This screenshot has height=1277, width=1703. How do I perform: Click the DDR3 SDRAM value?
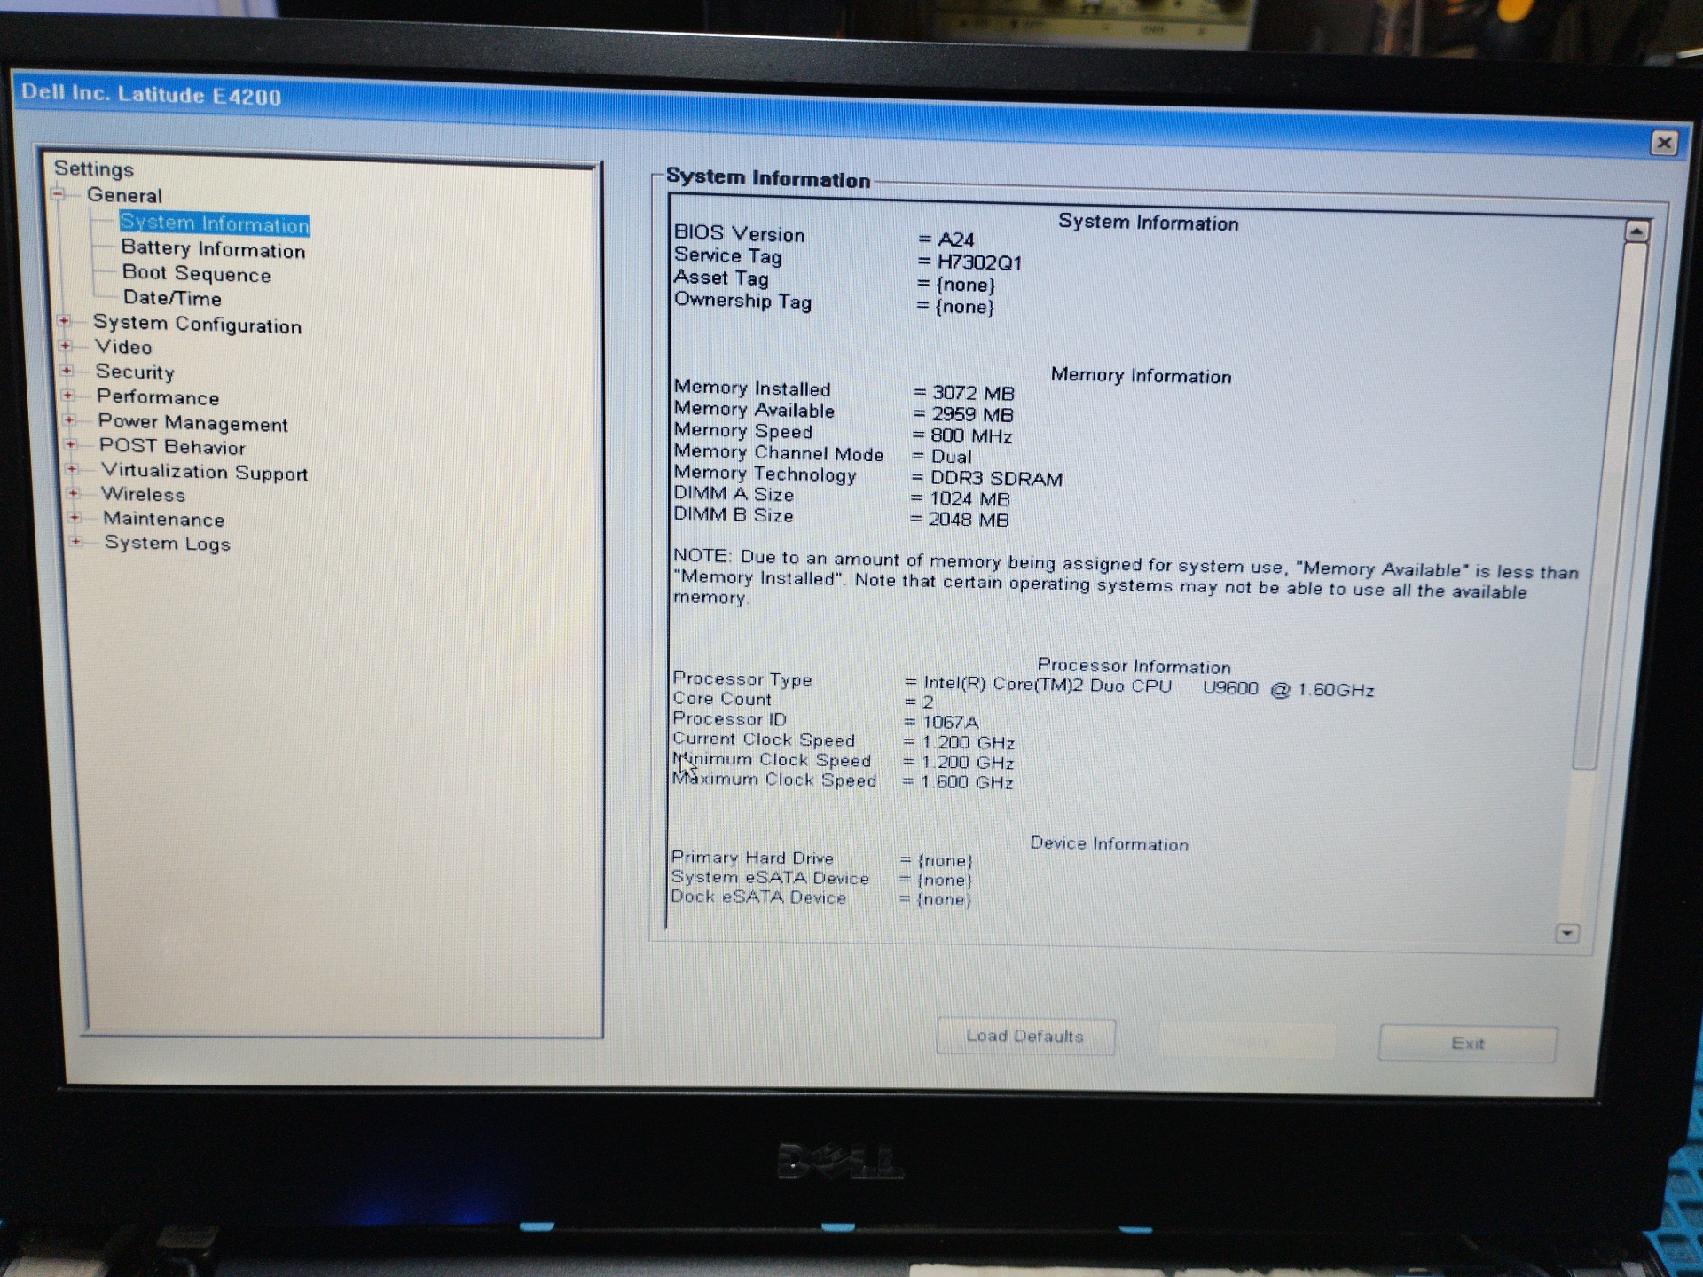coord(995,479)
